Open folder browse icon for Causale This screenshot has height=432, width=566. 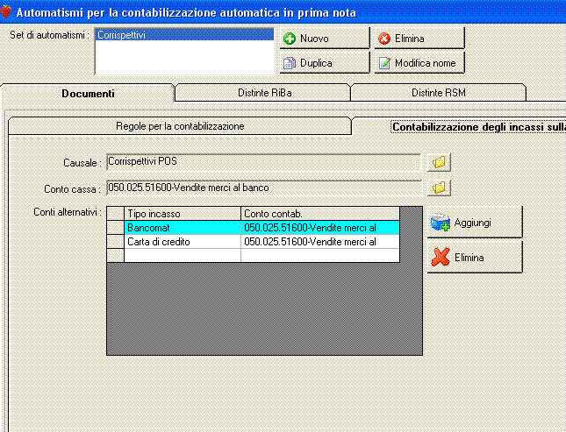point(439,162)
